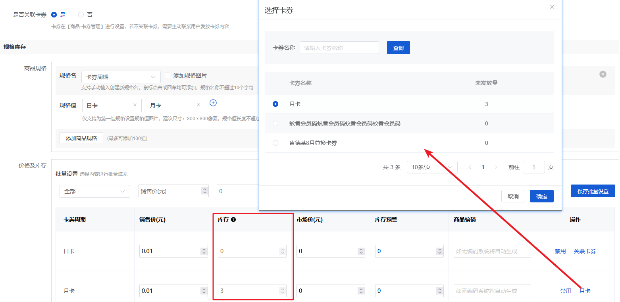Click 日卡 销售价 input 0.01
This screenshot has width=620, height=302.
pos(173,251)
